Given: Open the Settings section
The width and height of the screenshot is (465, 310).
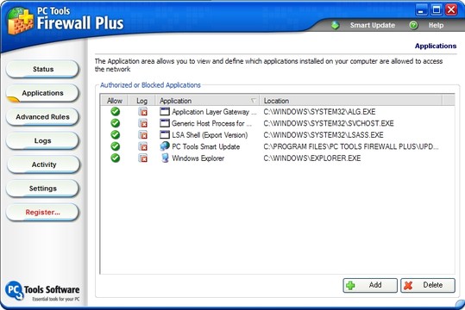Looking at the screenshot, I should [43, 189].
